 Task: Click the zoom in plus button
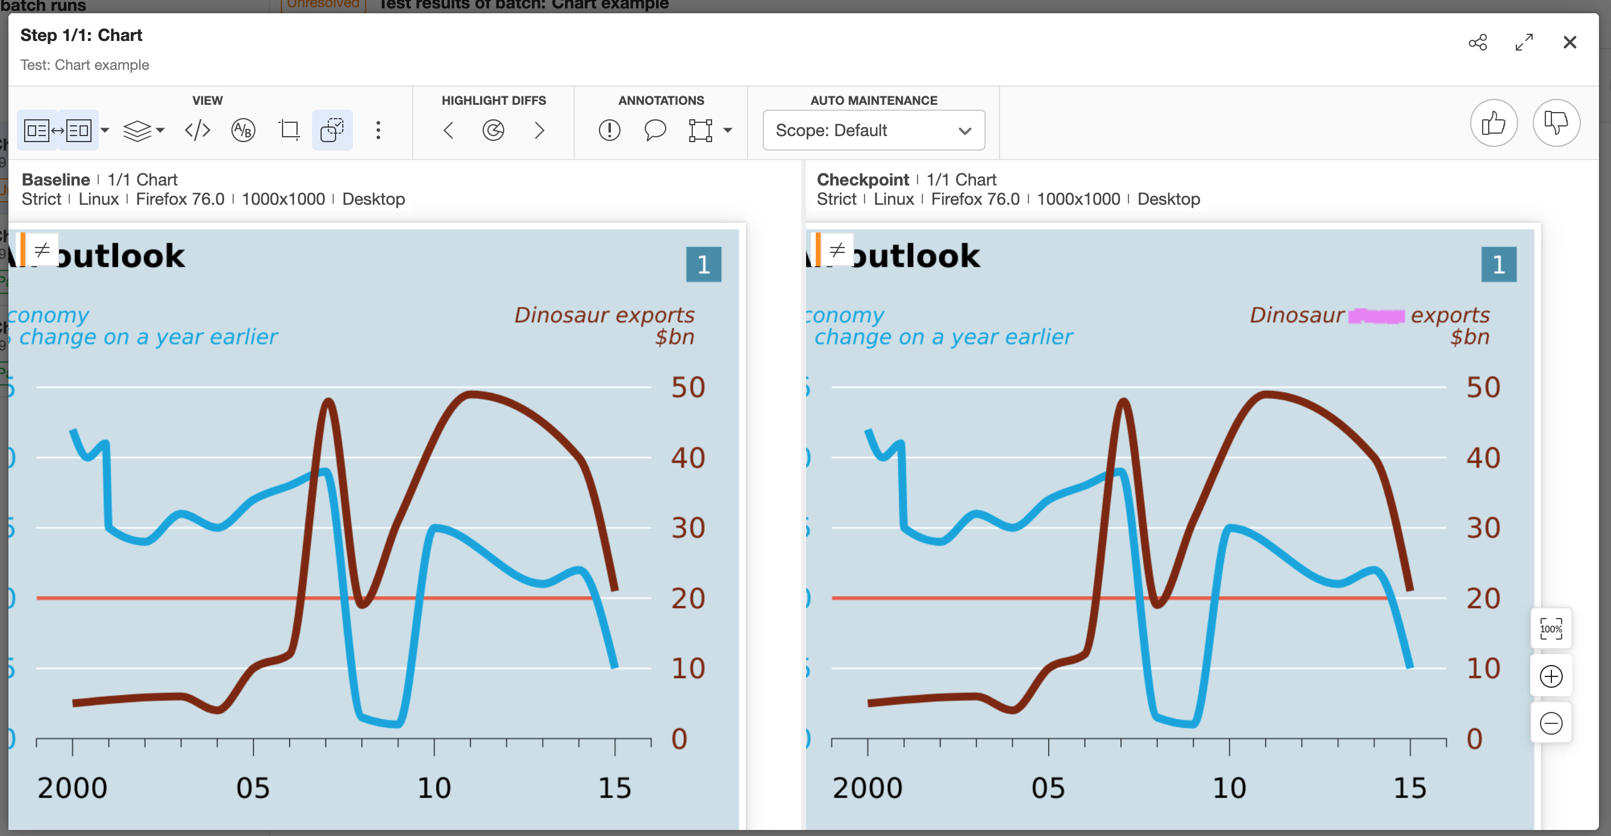point(1550,676)
